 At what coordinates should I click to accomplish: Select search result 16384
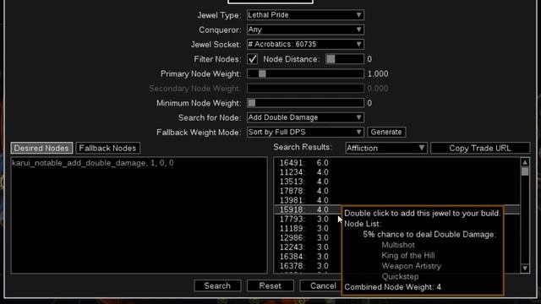click(x=307, y=256)
